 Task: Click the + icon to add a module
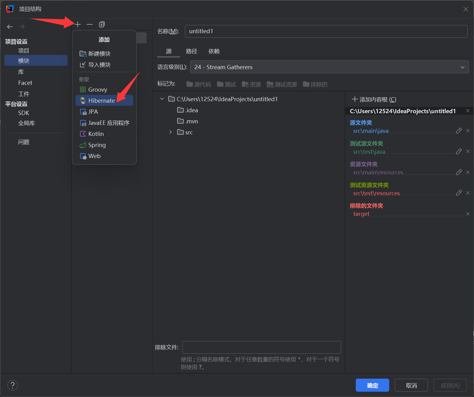coord(78,24)
